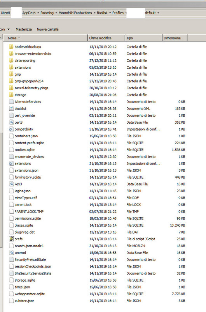Select the pluginreg.dat file icon
Viewport: 206px width, 312px height.
click(x=12, y=232)
